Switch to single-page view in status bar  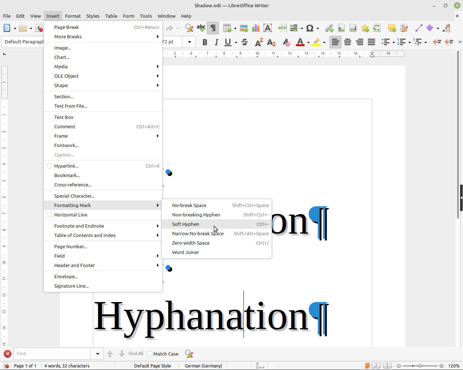click(x=368, y=366)
